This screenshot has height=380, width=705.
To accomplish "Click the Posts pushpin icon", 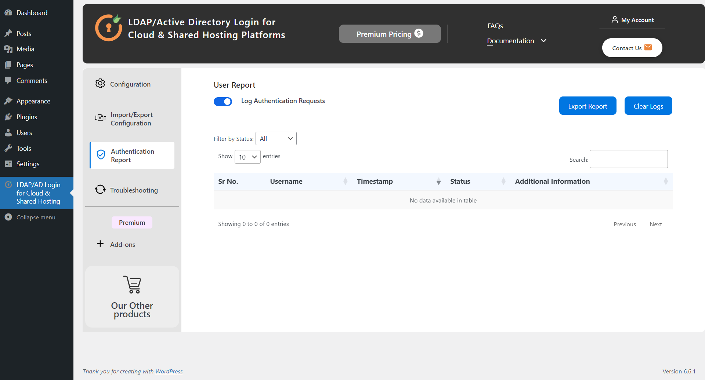I will click(x=8, y=34).
